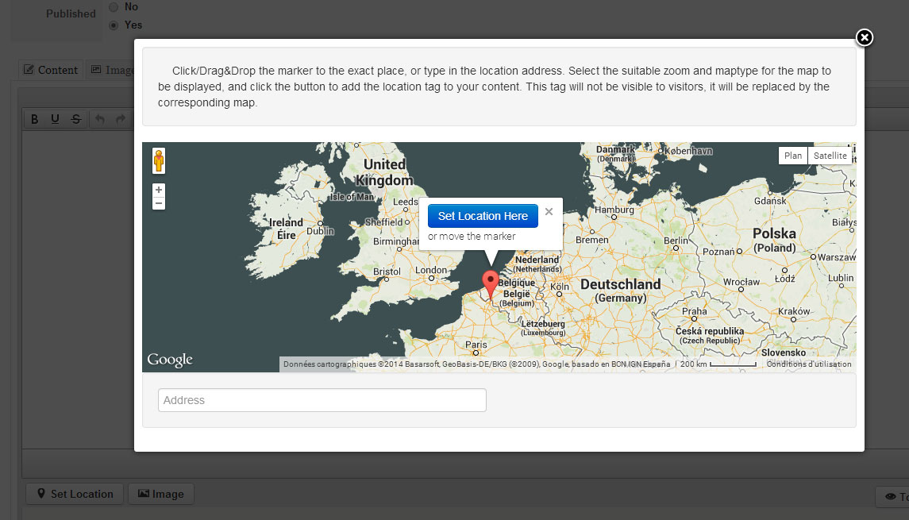This screenshot has width=909, height=520.
Task: Click the Łódź label on the map
Action: pos(784,279)
